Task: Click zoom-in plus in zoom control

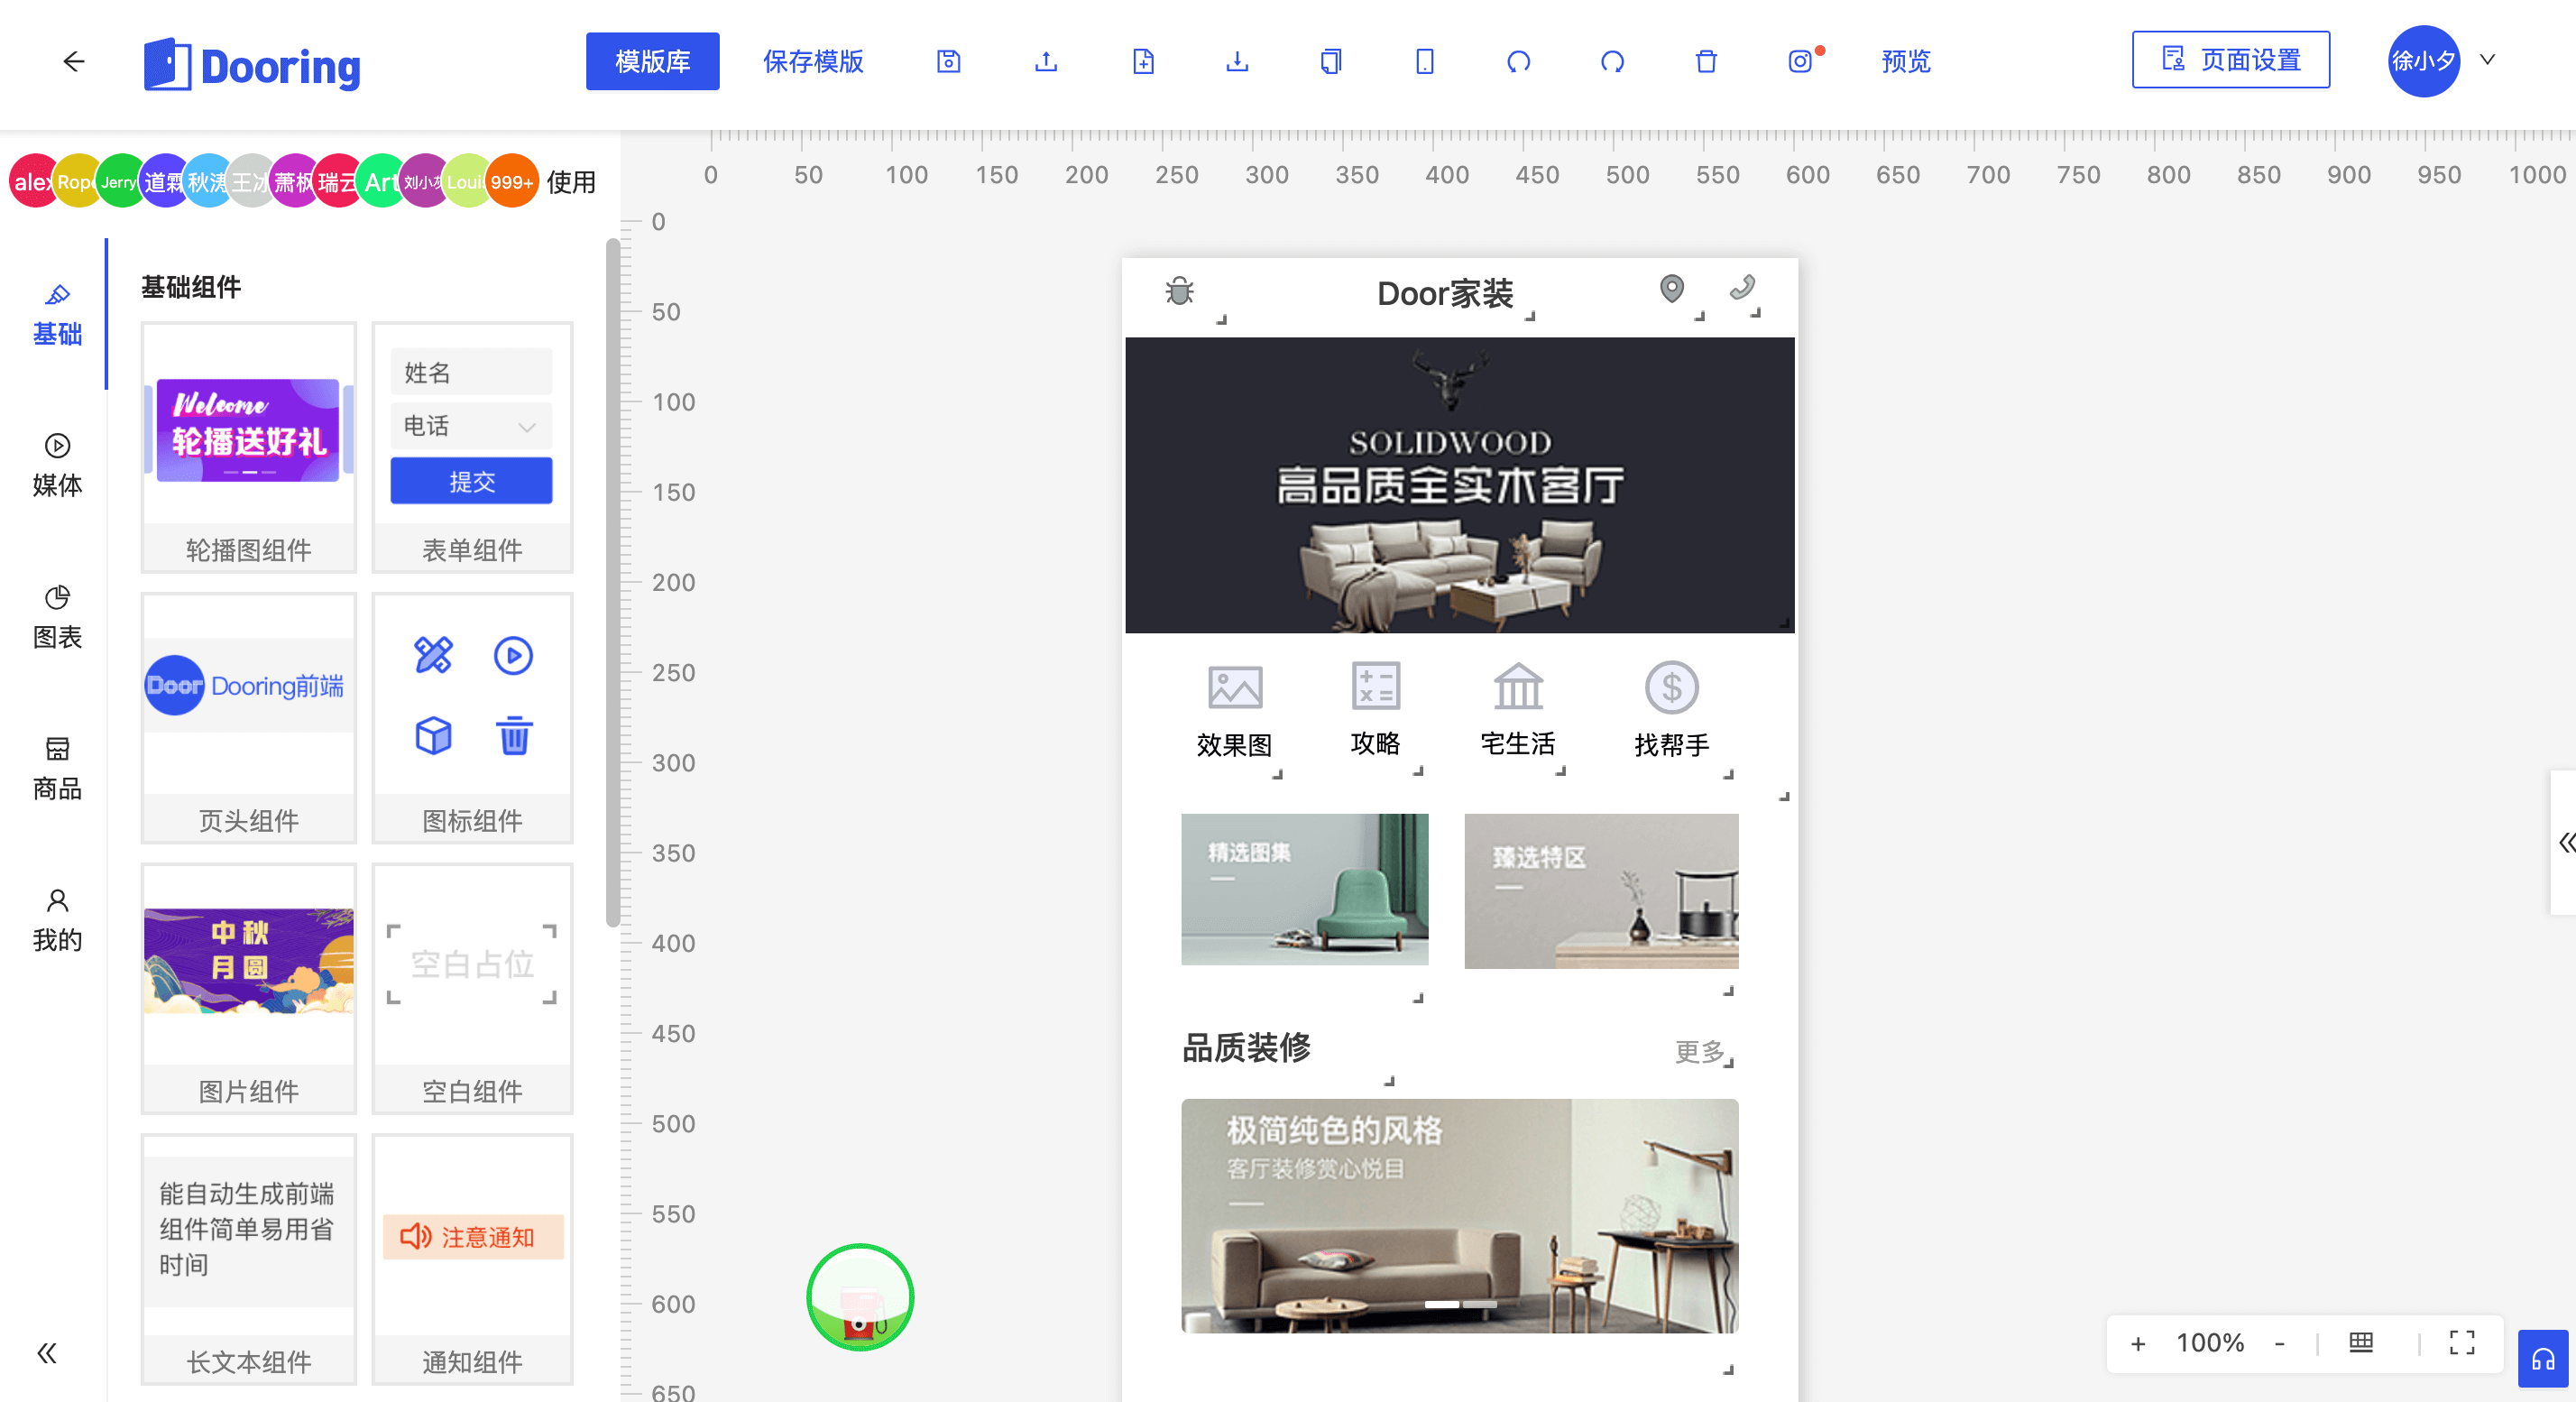Action: click(2137, 1343)
